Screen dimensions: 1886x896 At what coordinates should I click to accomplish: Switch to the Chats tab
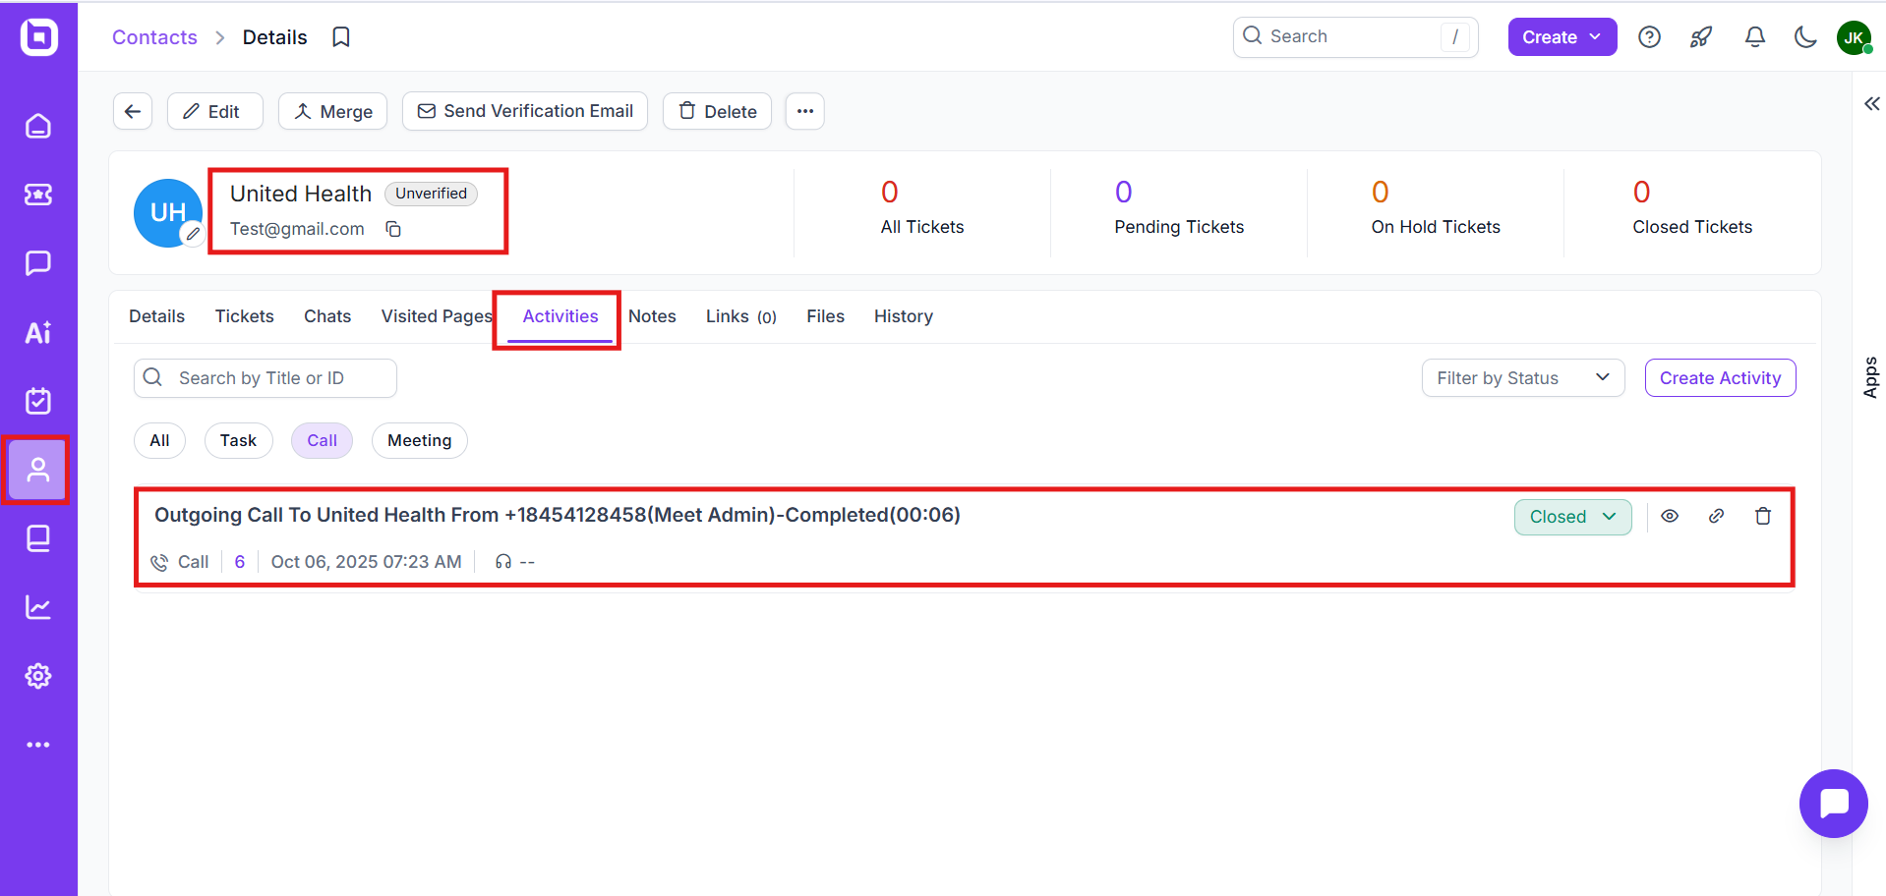click(327, 316)
